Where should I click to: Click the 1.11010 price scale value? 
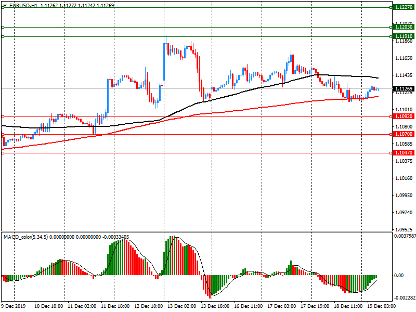[404, 110]
